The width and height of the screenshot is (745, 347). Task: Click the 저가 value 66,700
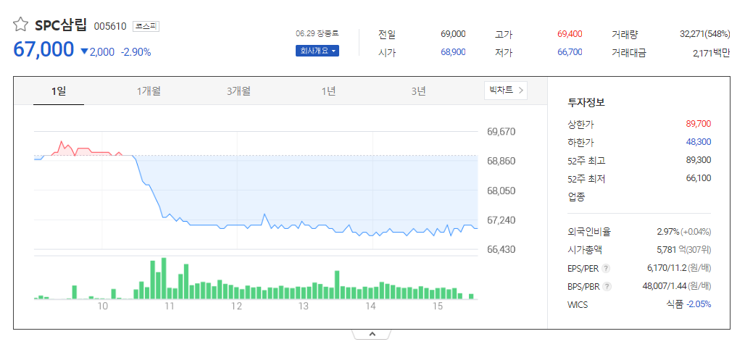coord(570,52)
